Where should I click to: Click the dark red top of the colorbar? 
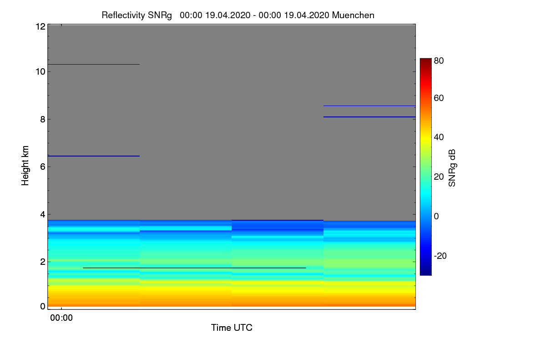pyautogui.click(x=425, y=63)
